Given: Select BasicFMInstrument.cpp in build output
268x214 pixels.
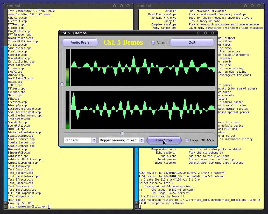Looking at the screenshot, I should click(x=24, y=109).
